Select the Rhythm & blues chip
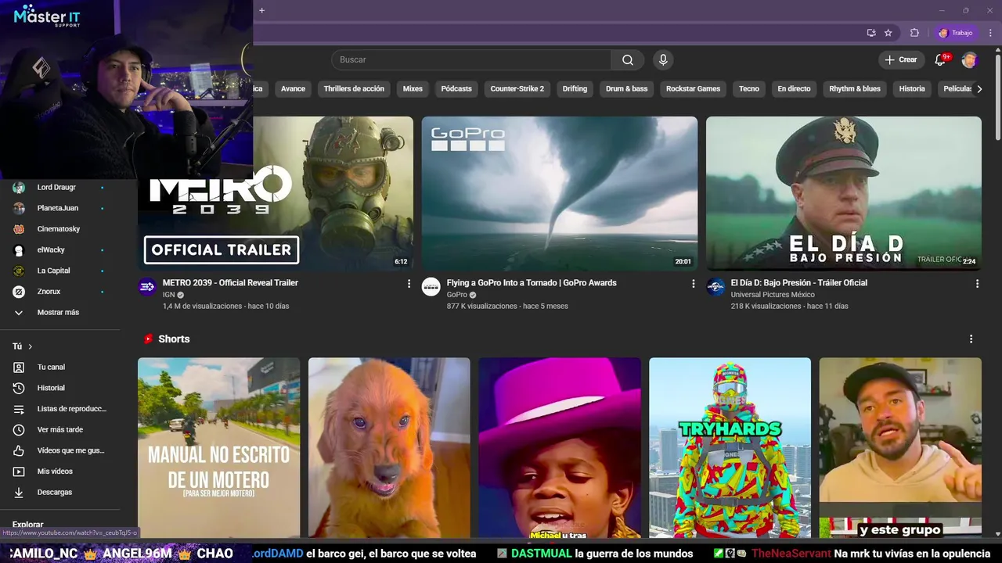Screen dimensions: 1002x563 tap(855, 89)
